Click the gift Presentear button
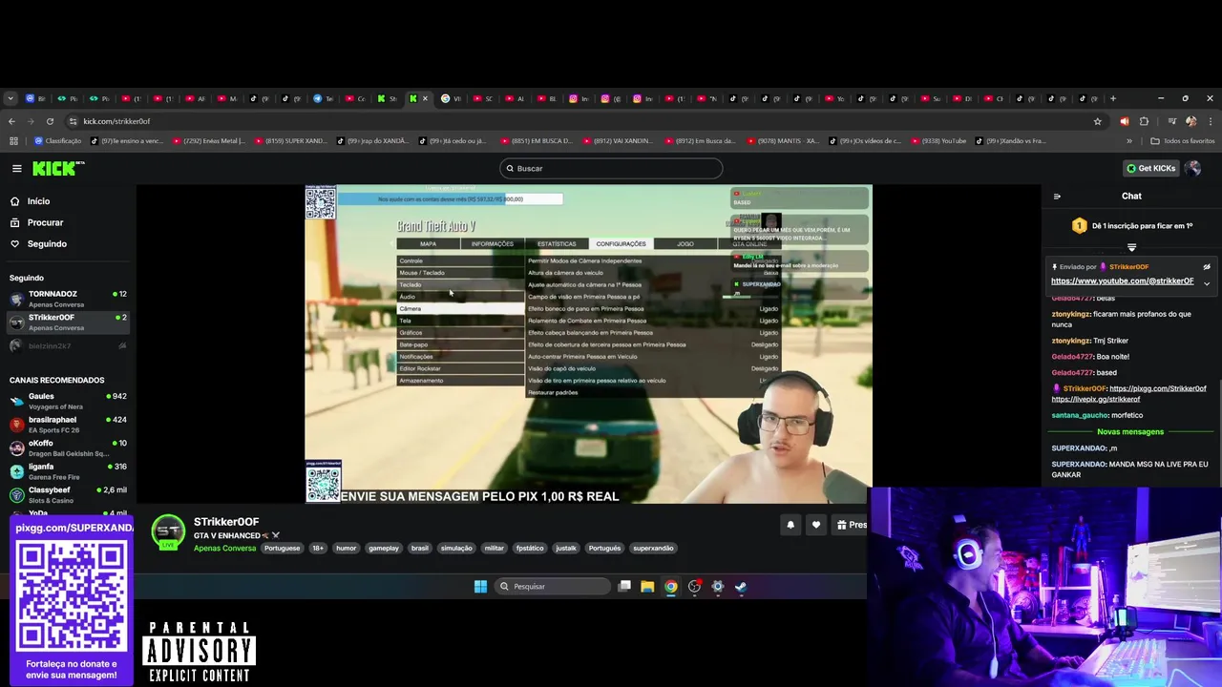1222x687 pixels. [x=850, y=525]
